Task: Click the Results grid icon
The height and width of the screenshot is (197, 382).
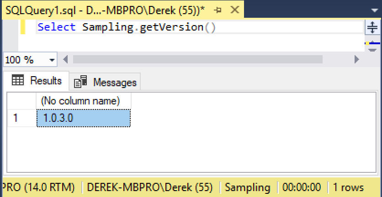Action: pos(18,80)
